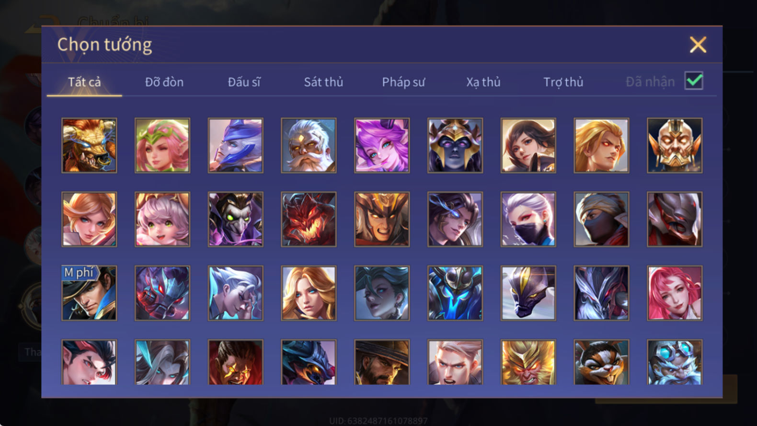This screenshot has height=426, width=757.
Task: Open the Sát thủ tab
Action: [323, 82]
